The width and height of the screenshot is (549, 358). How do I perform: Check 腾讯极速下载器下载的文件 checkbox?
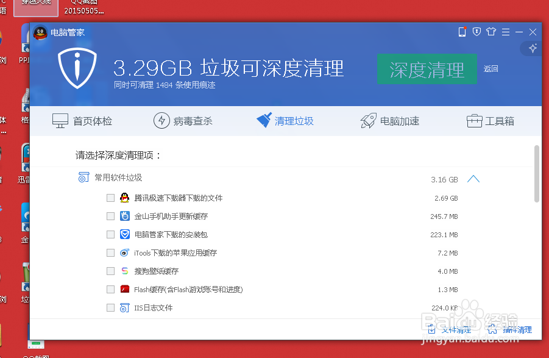pyautogui.click(x=111, y=198)
